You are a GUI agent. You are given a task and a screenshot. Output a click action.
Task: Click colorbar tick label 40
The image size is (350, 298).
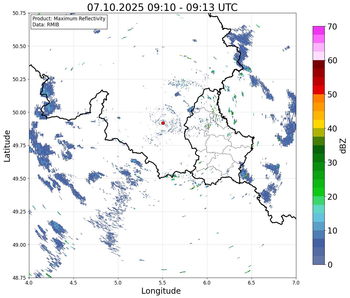click(332, 128)
